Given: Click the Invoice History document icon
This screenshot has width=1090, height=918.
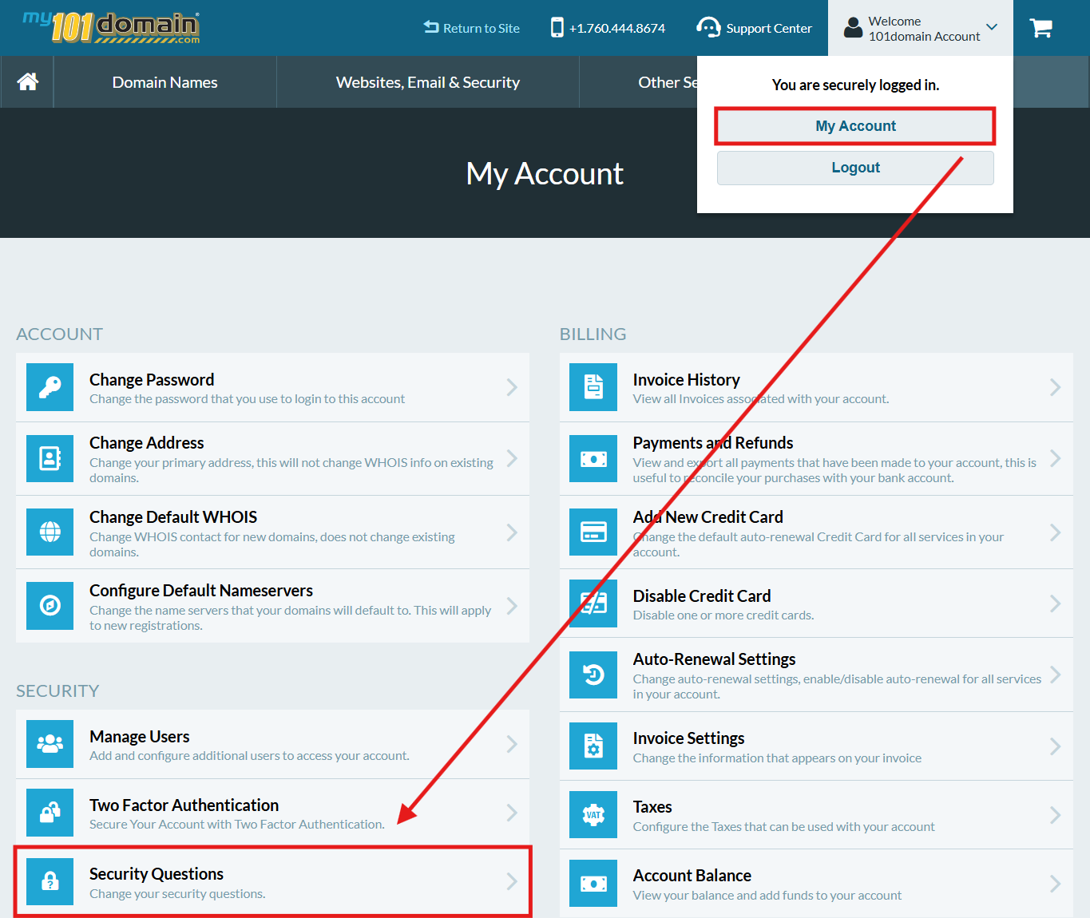Looking at the screenshot, I should pos(593,387).
